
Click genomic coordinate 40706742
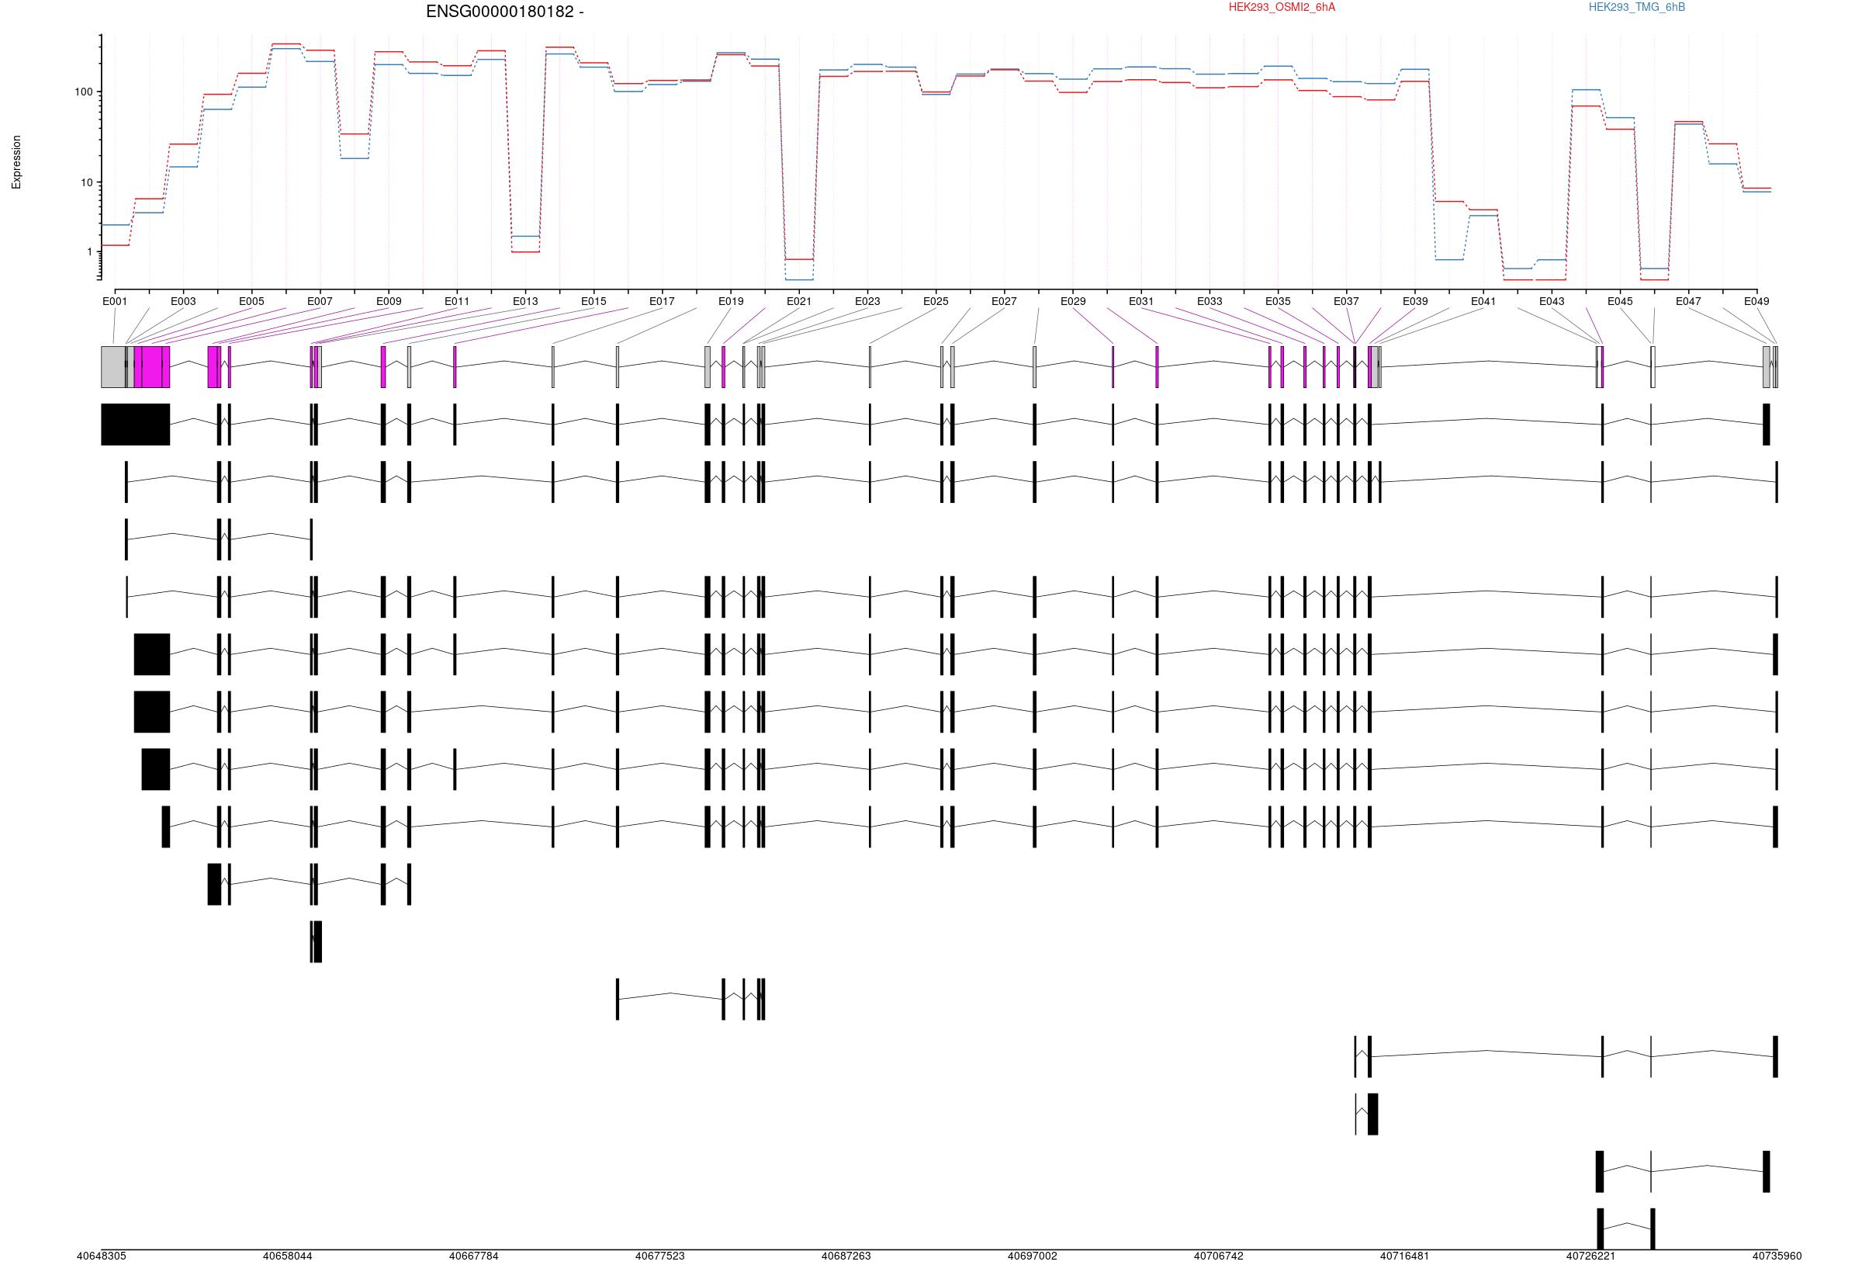[x=1219, y=1256]
